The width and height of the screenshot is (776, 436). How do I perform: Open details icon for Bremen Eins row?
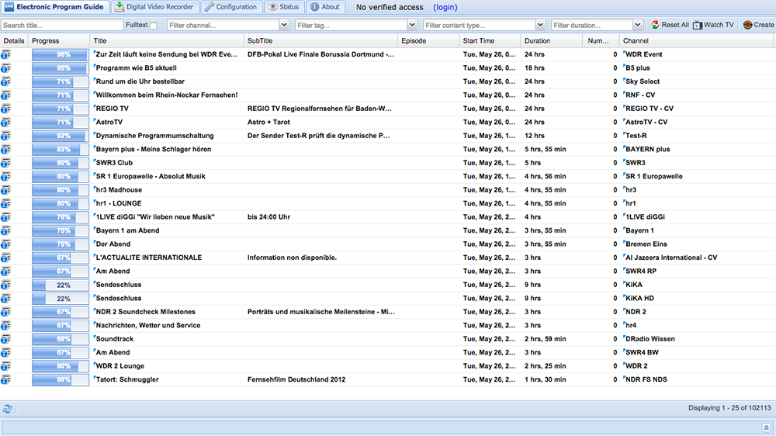5,244
